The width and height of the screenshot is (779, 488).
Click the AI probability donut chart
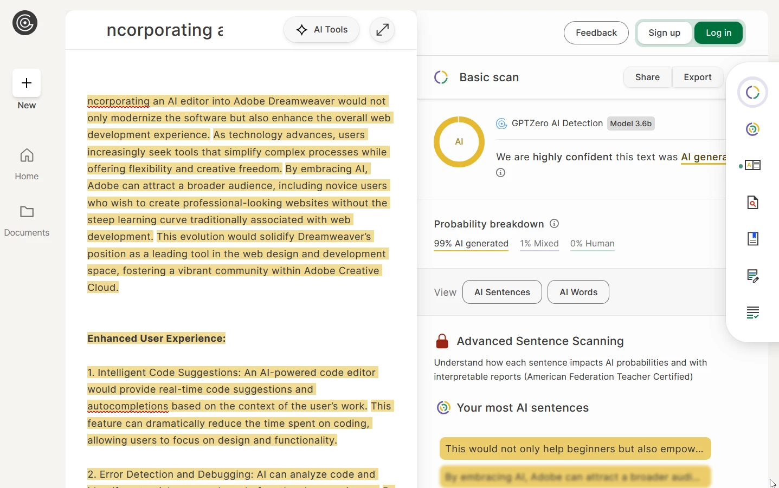pos(459,142)
